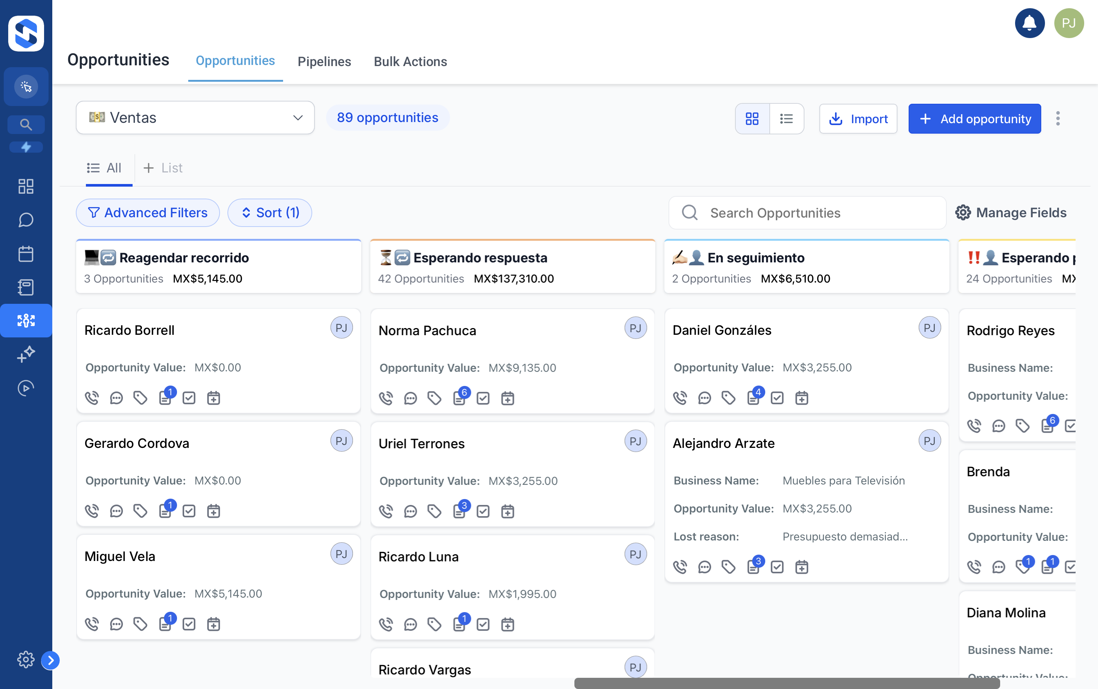Open the Bulk Actions tab
The height and width of the screenshot is (689, 1098).
[x=410, y=62]
